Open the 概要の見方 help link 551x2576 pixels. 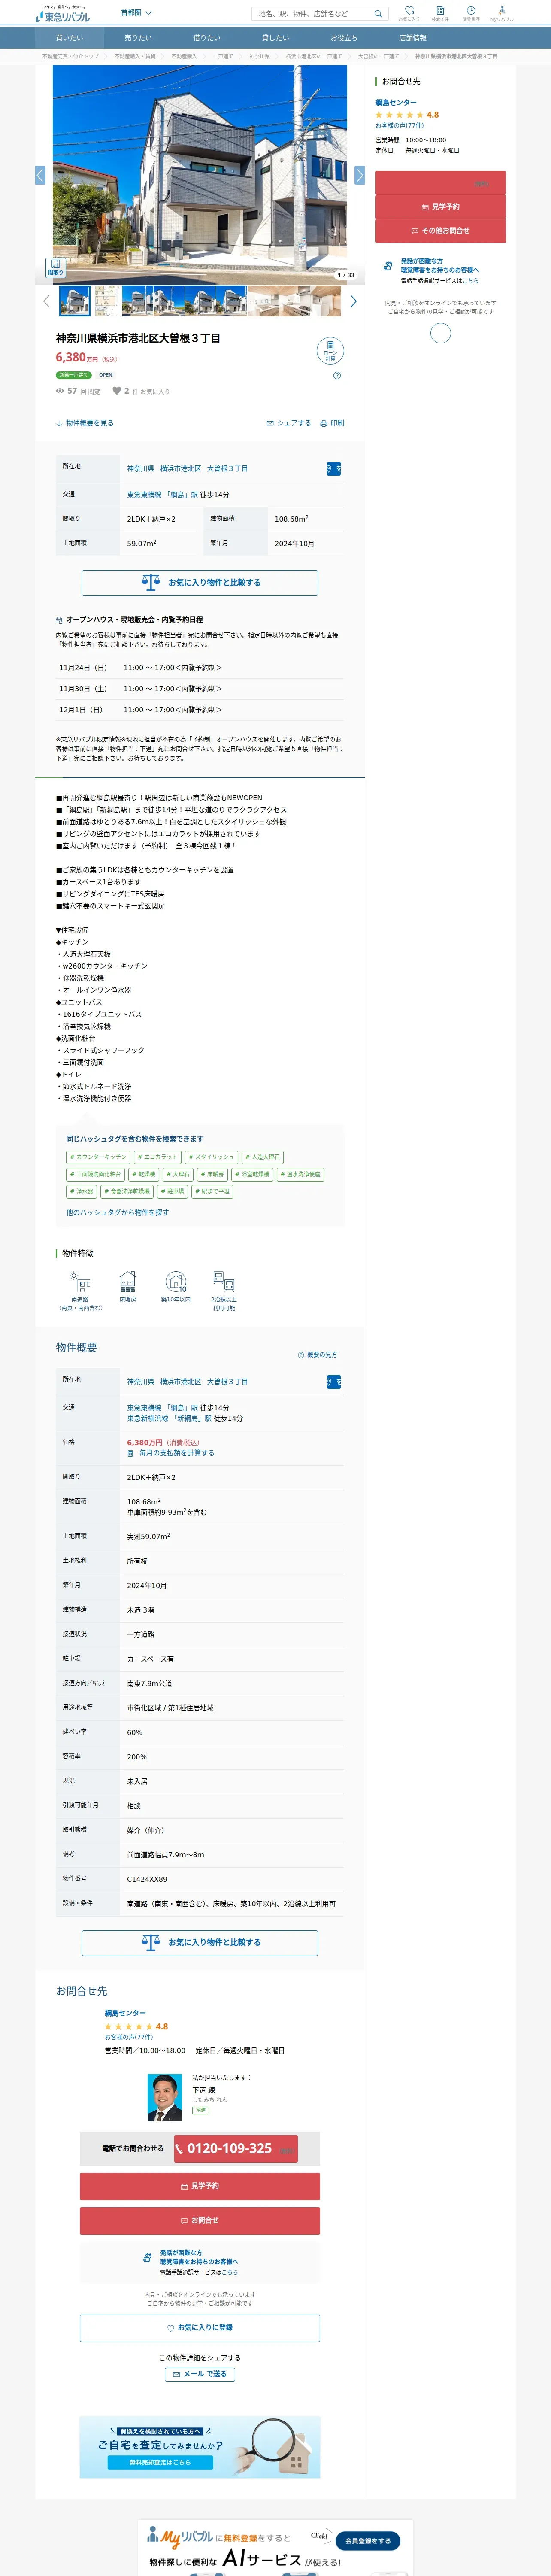318,1355
